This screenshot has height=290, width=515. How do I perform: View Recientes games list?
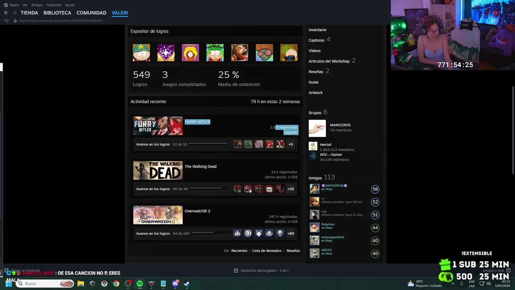(x=239, y=251)
